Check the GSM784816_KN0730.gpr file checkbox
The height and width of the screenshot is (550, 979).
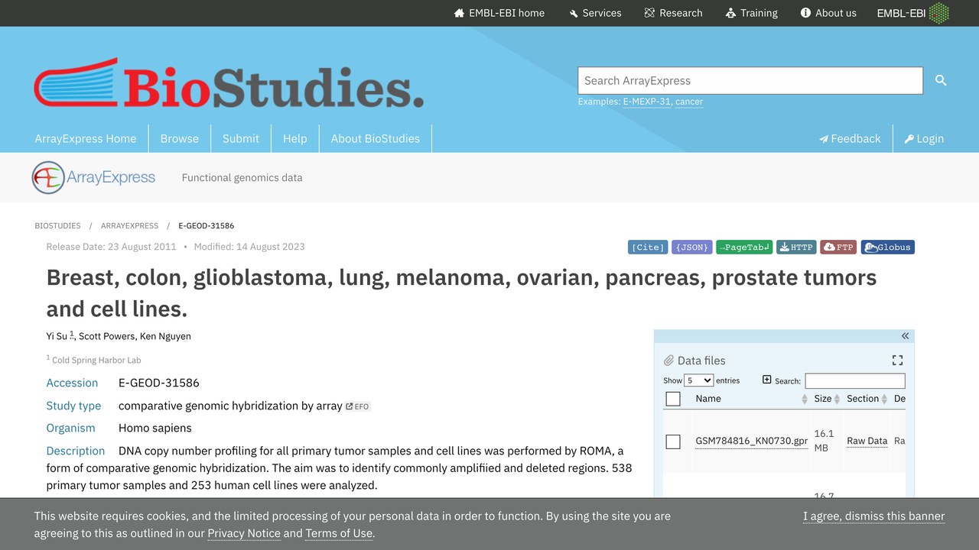pyautogui.click(x=673, y=442)
